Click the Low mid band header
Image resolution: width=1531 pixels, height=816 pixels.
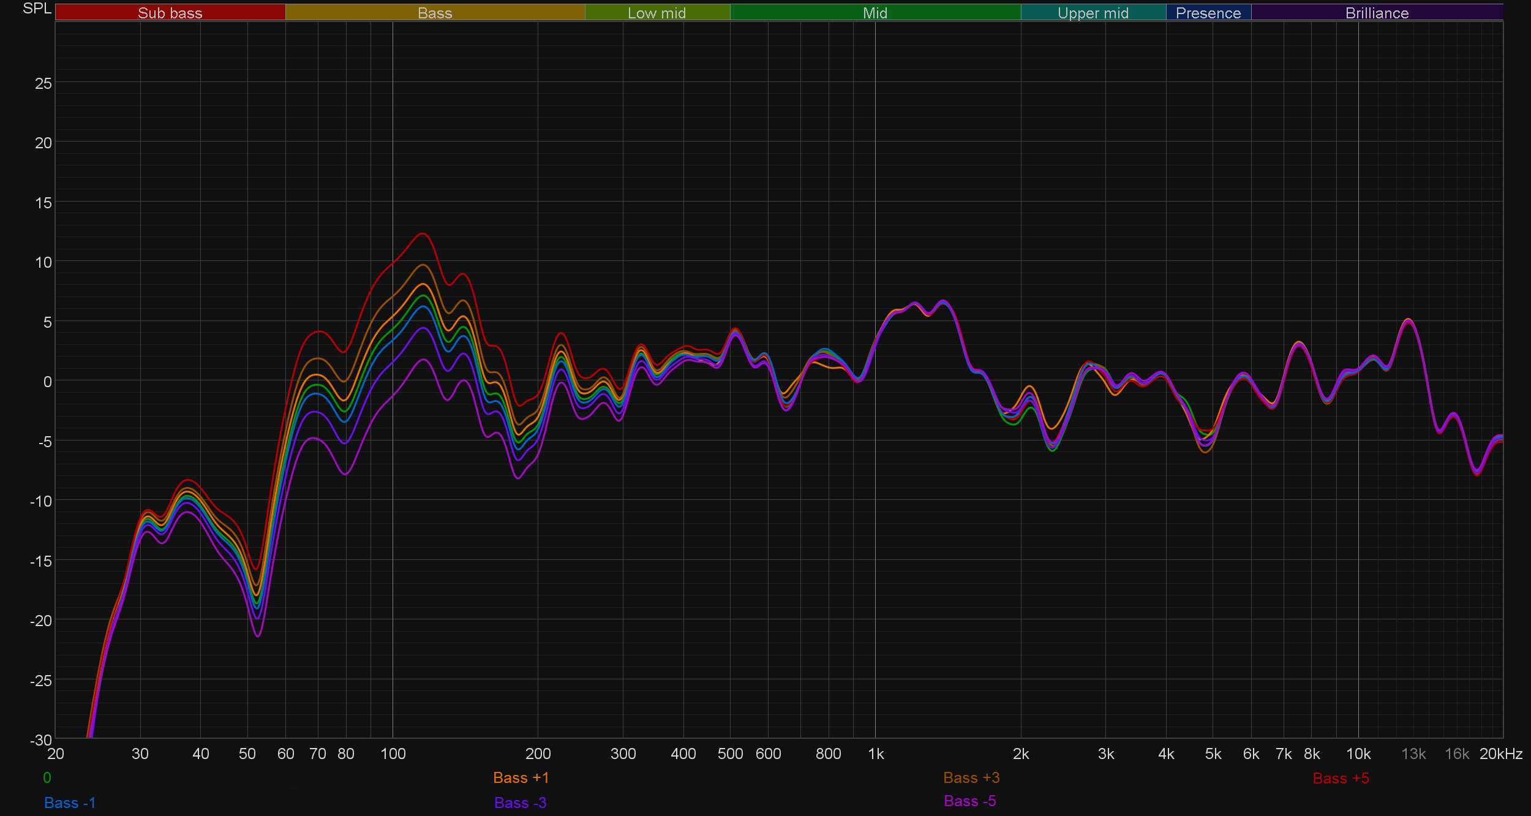(x=656, y=13)
